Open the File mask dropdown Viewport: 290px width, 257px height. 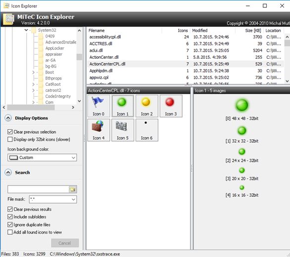click(53, 199)
